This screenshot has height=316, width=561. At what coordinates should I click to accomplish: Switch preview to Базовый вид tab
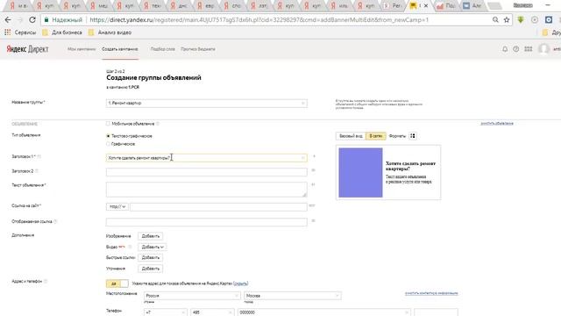[x=351, y=136]
